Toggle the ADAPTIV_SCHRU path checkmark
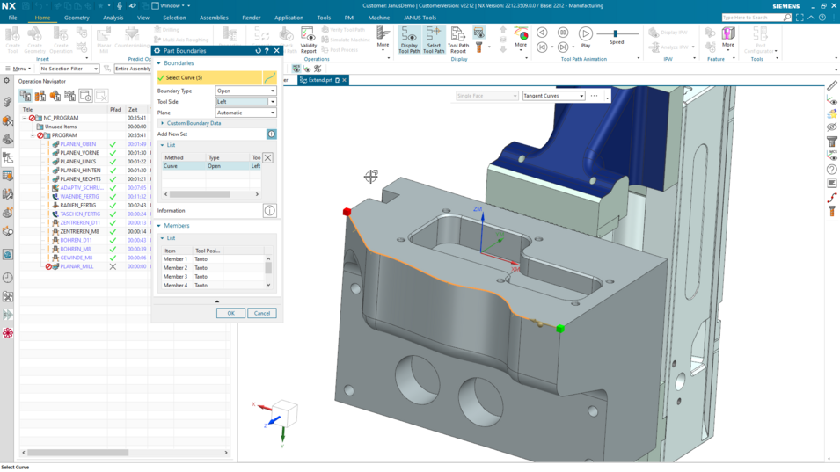This screenshot has height=472, width=840. pyautogui.click(x=113, y=188)
